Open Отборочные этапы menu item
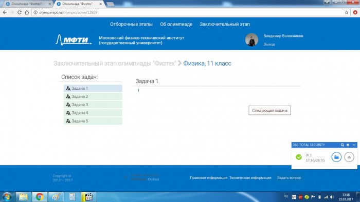360x202 pixels. (x=131, y=24)
